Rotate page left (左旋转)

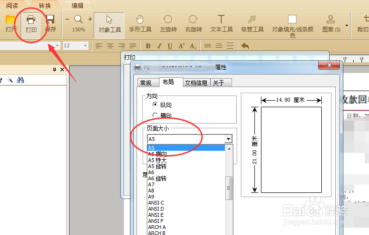coord(168,23)
